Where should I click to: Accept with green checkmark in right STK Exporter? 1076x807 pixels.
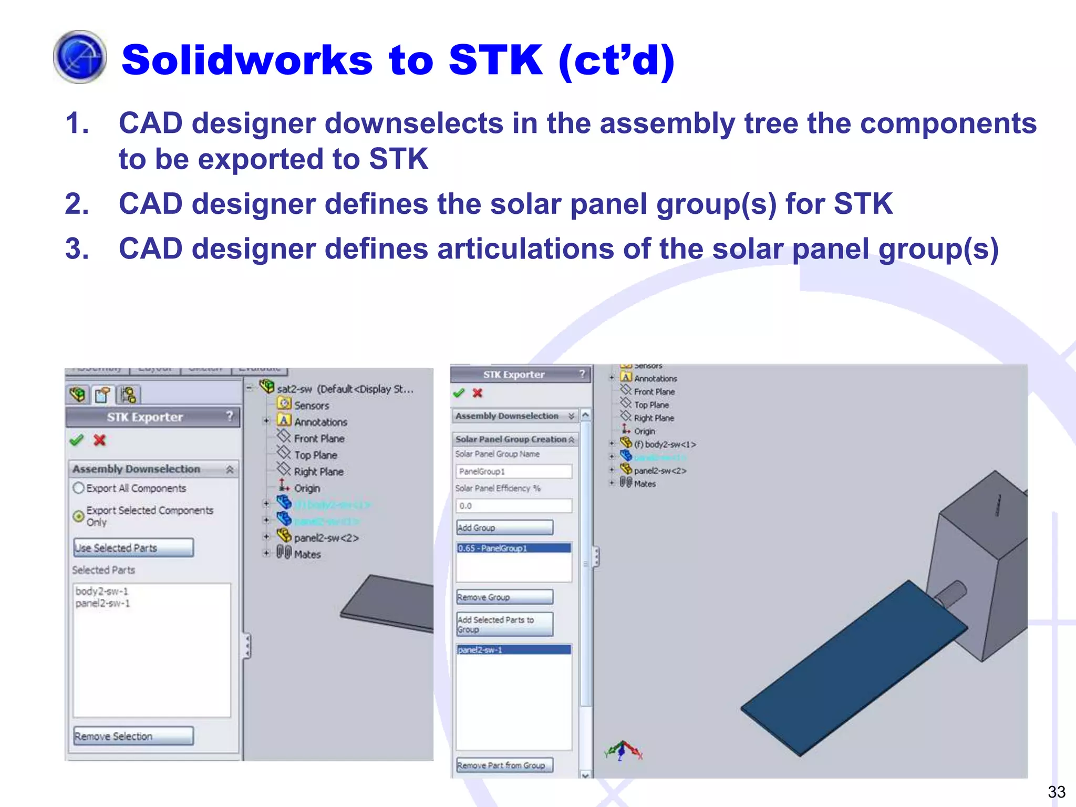(459, 393)
